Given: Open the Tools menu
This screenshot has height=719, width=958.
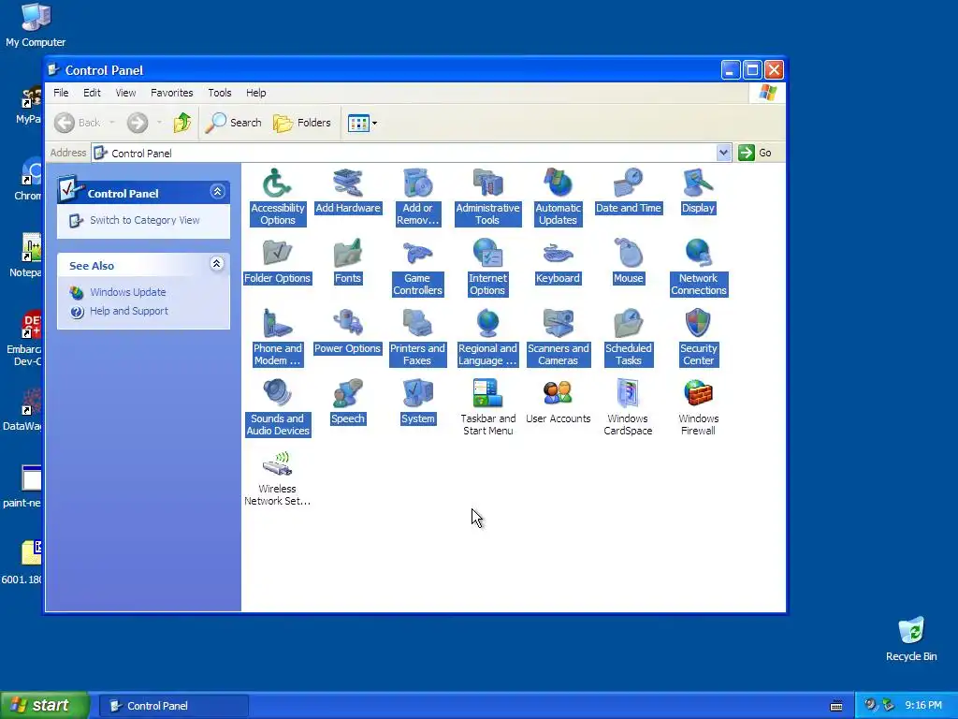Looking at the screenshot, I should pyautogui.click(x=219, y=93).
